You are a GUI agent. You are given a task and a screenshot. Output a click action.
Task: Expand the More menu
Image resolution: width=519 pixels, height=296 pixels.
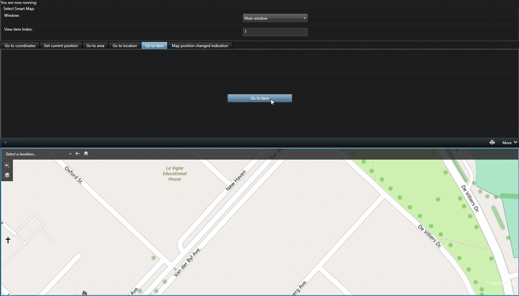(x=509, y=142)
